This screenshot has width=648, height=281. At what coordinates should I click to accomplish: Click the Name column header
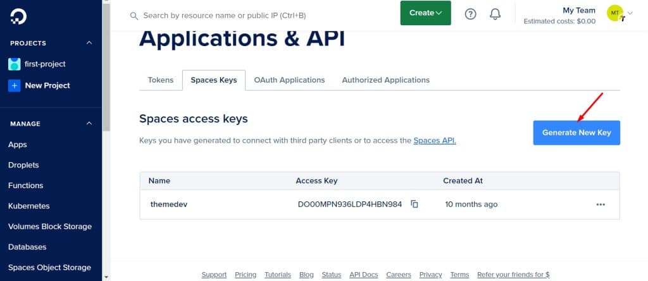click(159, 181)
